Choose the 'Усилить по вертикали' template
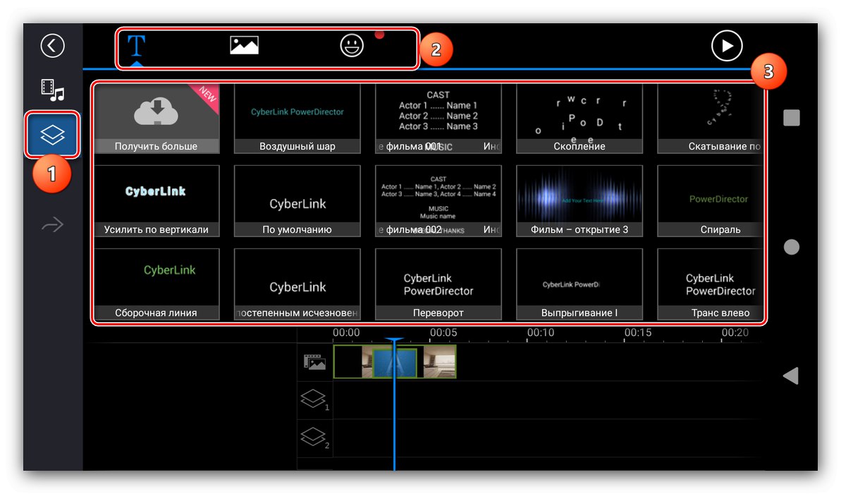841x494 pixels. point(156,201)
